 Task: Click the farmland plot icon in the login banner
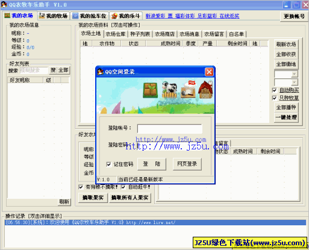[x=150, y=90]
